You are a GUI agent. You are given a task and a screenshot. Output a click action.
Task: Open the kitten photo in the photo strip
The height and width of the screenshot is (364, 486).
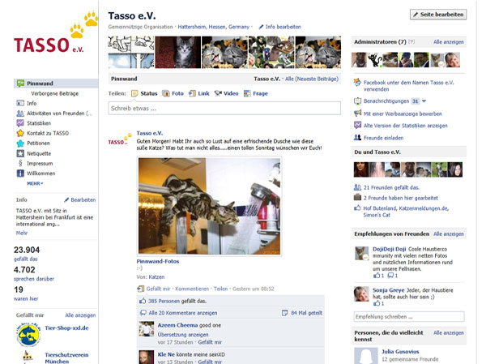click(x=178, y=52)
